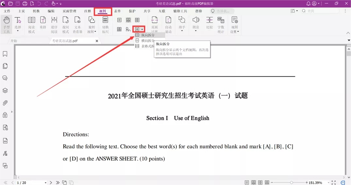Expand the Select (选择) tool dropdown

pos(18,31)
